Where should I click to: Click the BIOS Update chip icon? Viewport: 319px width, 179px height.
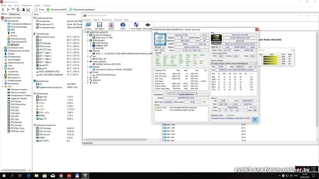click(148, 25)
